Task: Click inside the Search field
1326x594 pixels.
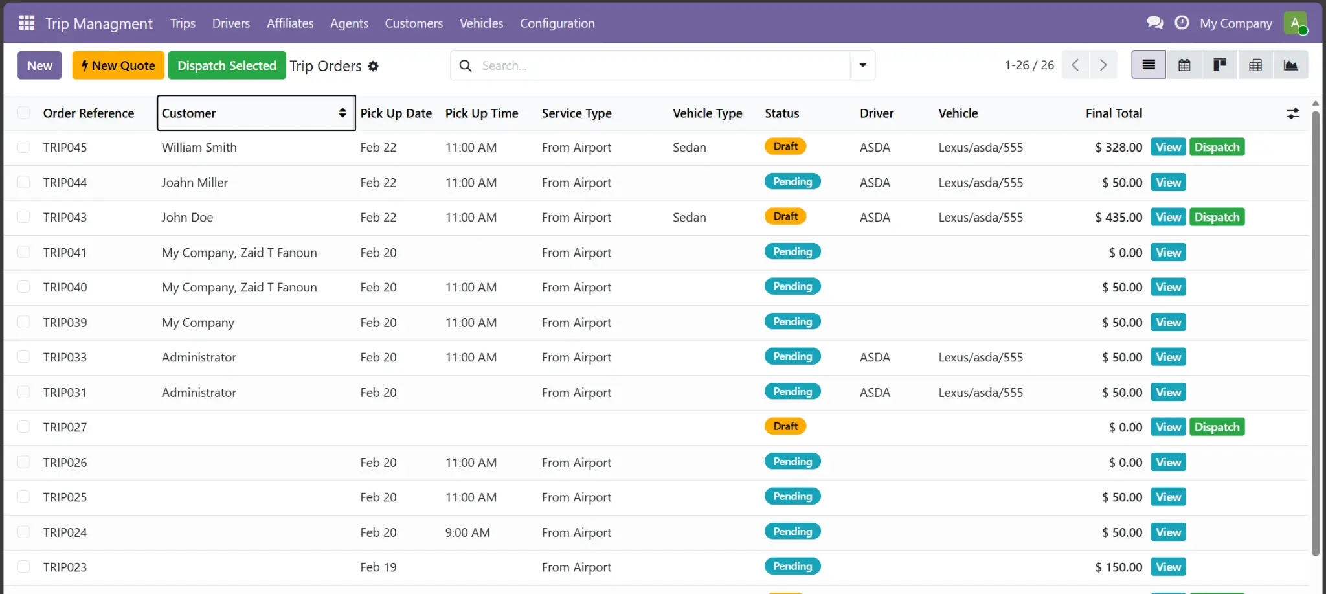Action: tap(647, 65)
